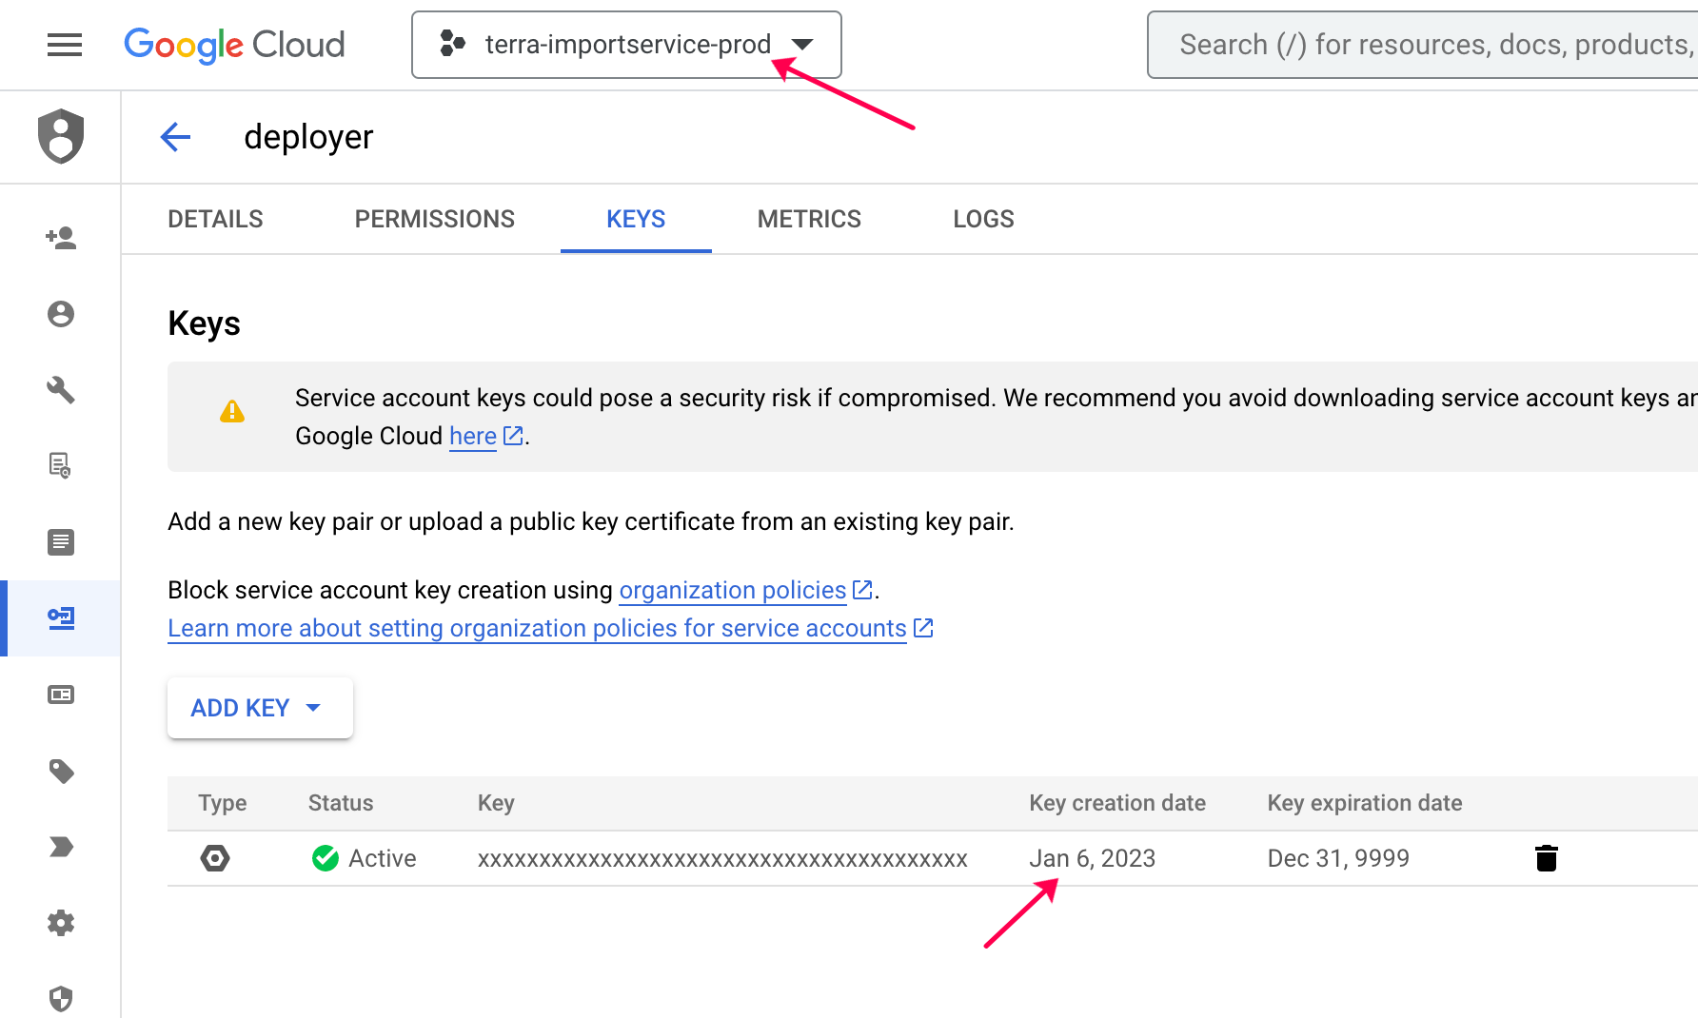Switch to the PERMISSIONS tab
This screenshot has height=1018, width=1698.
434,219
